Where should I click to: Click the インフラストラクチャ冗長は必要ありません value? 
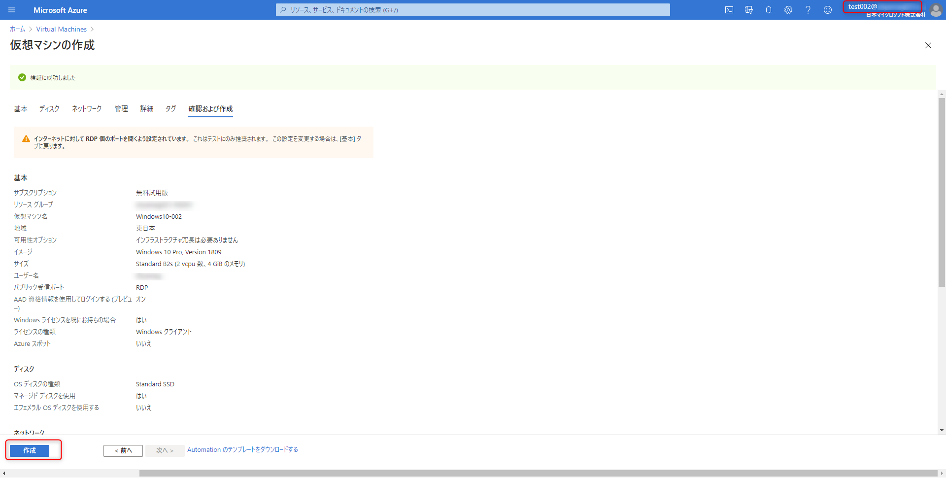[x=187, y=240]
